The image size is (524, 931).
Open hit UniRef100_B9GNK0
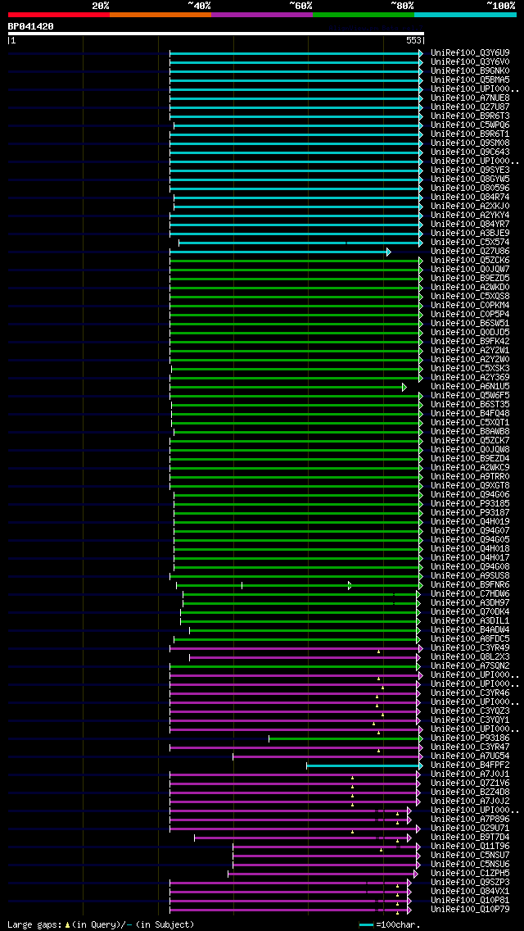coord(470,70)
